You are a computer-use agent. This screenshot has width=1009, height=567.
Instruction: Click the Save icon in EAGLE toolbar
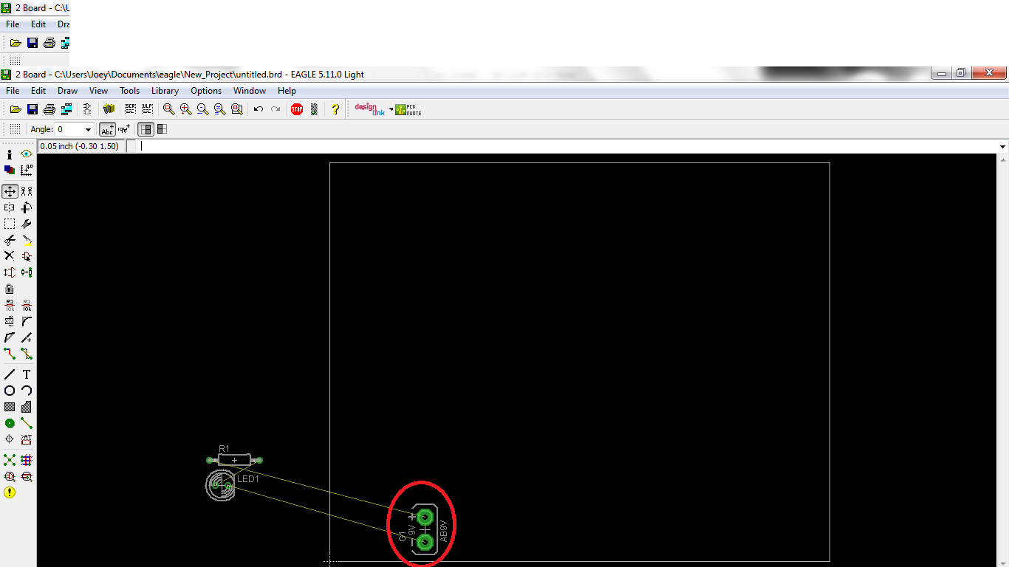[33, 109]
